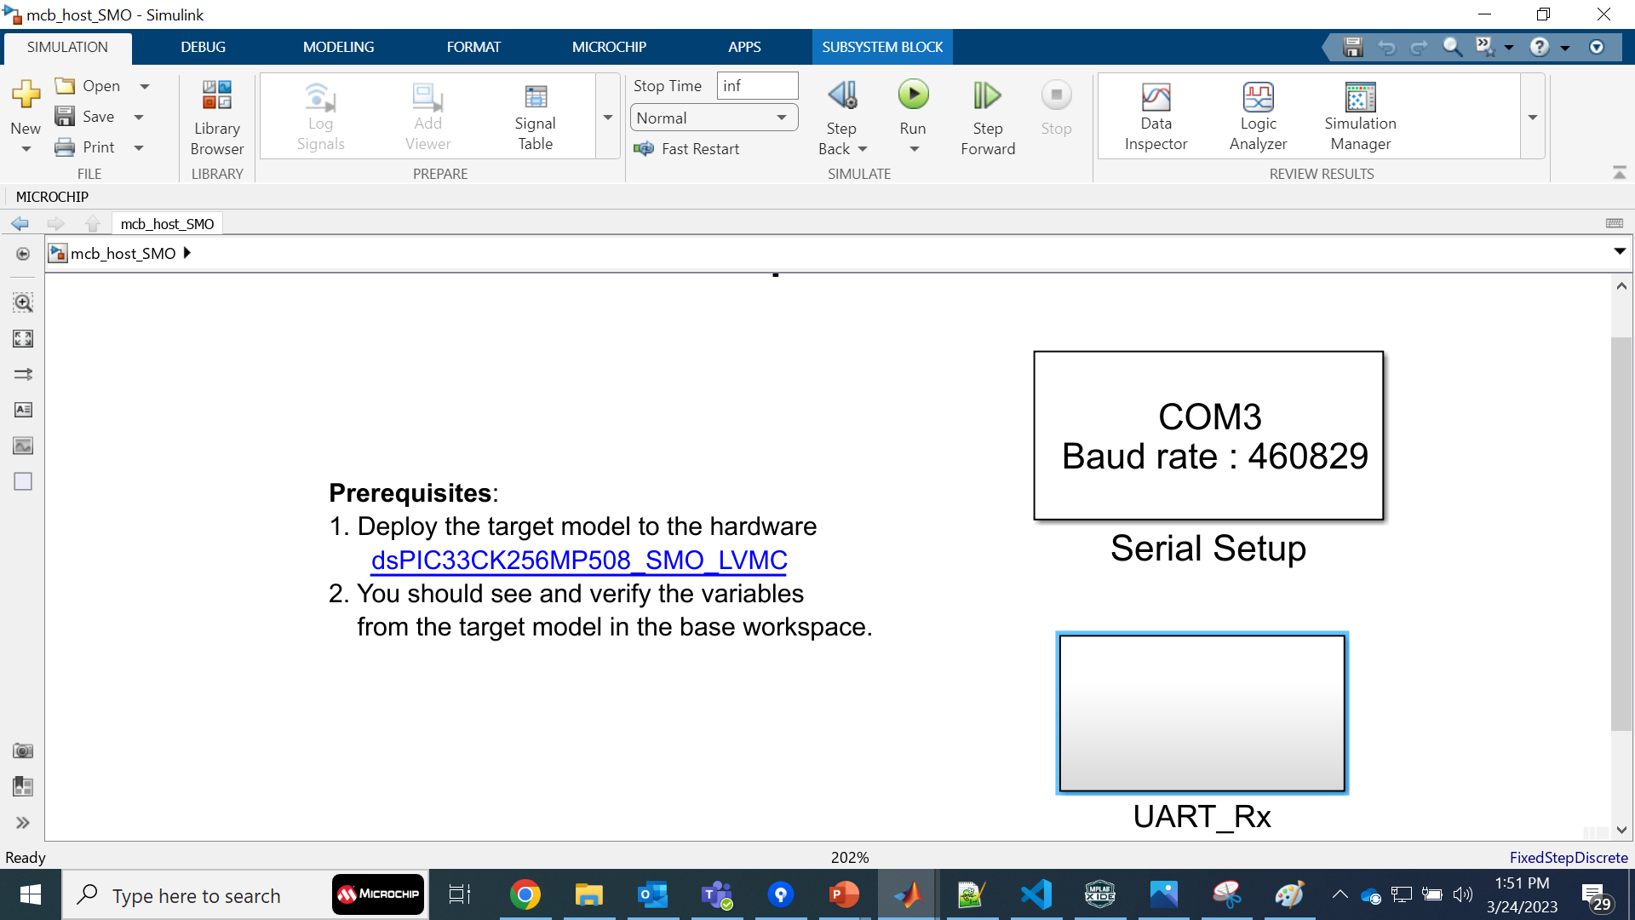Click the Annotation tool in left palette
This screenshot has width=1635, height=920.
[x=23, y=410]
